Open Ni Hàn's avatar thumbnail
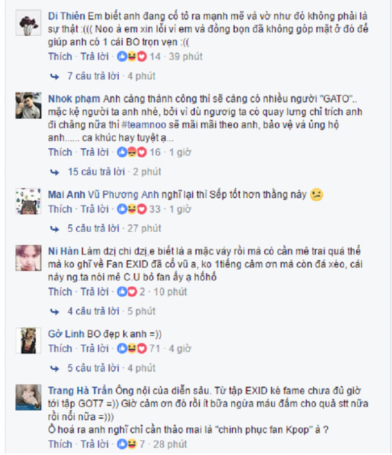Viewport: 392px width, 455px height. pyautogui.click(x=28, y=258)
